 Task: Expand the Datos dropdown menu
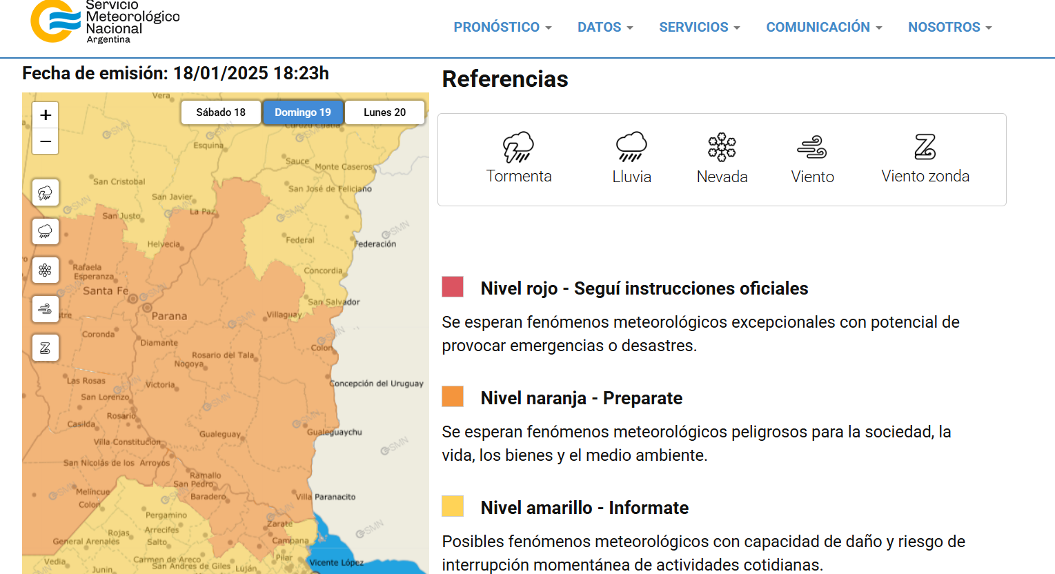point(605,27)
